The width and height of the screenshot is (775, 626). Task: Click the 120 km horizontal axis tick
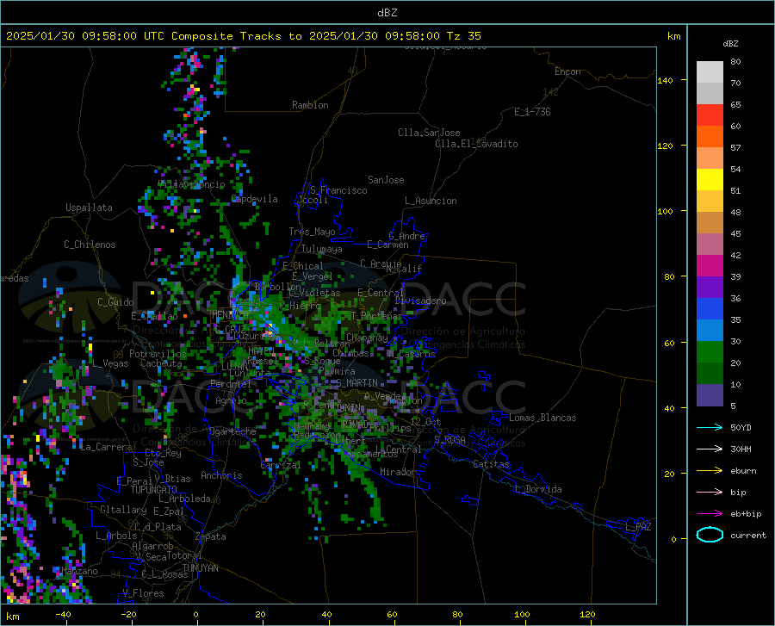pos(587,614)
